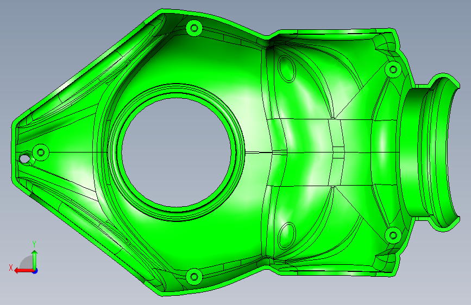Pick the upper oval recess on the housing

[286, 69]
